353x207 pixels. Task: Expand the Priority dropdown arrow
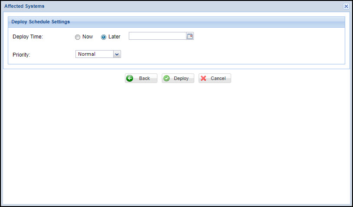pos(116,54)
